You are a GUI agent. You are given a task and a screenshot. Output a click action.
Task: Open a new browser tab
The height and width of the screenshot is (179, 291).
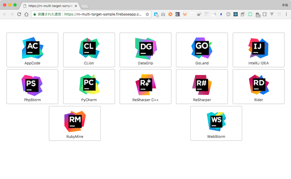85,6
